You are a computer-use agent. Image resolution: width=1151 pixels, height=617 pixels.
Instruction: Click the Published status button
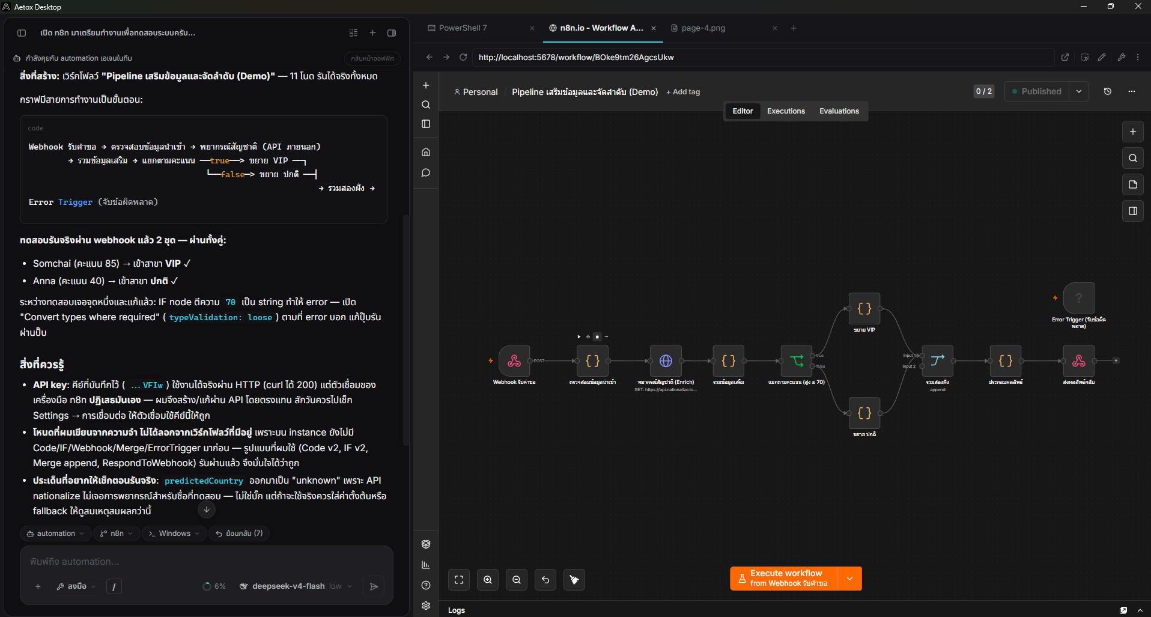pyautogui.click(x=1037, y=91)
